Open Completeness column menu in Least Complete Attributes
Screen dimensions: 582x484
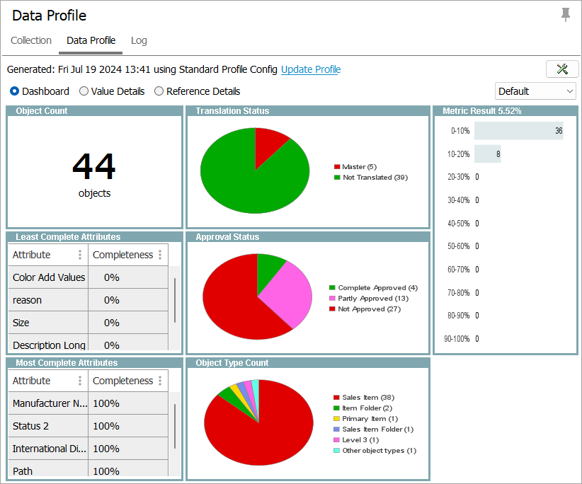(160, 255)
